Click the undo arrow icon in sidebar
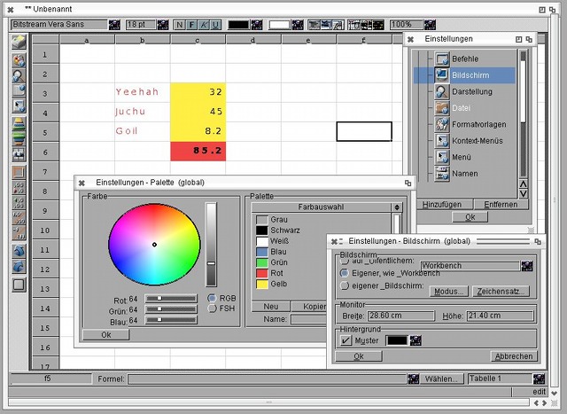This screenshot has width=567, height=414. (x=19, y=251)
